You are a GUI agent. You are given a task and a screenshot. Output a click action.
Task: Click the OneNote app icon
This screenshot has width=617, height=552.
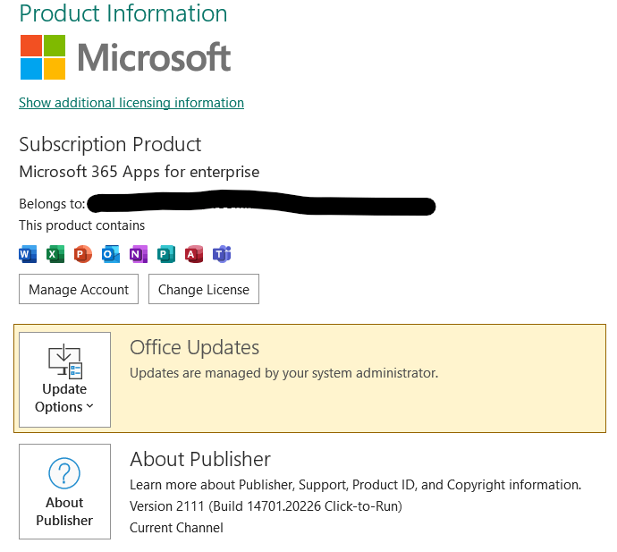[x=139, y=254]
